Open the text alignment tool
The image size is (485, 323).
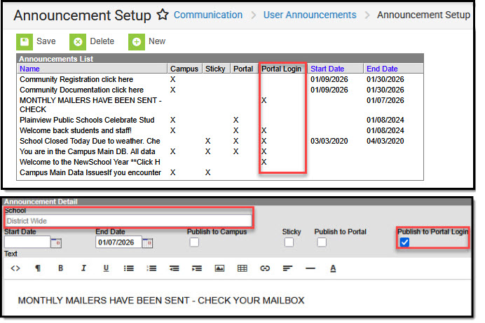pyautogui.click(x=287, y=268)
